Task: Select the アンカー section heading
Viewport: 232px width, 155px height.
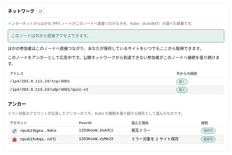Action: coord(17,104)
